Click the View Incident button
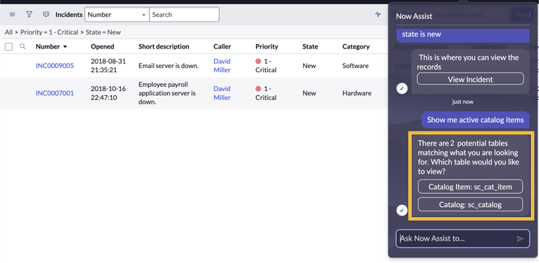The width and height of the screenshot is (539, 263). (470, 79)
